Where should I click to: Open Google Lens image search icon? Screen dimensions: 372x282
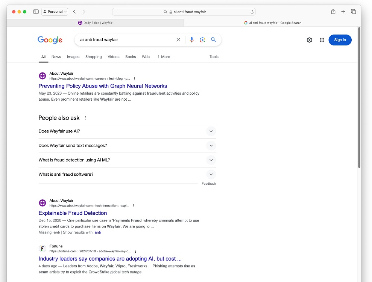click(202, 40)
